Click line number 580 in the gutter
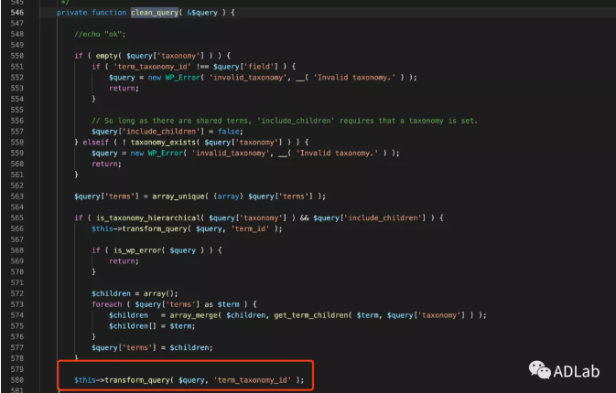 tap(17, 378)
